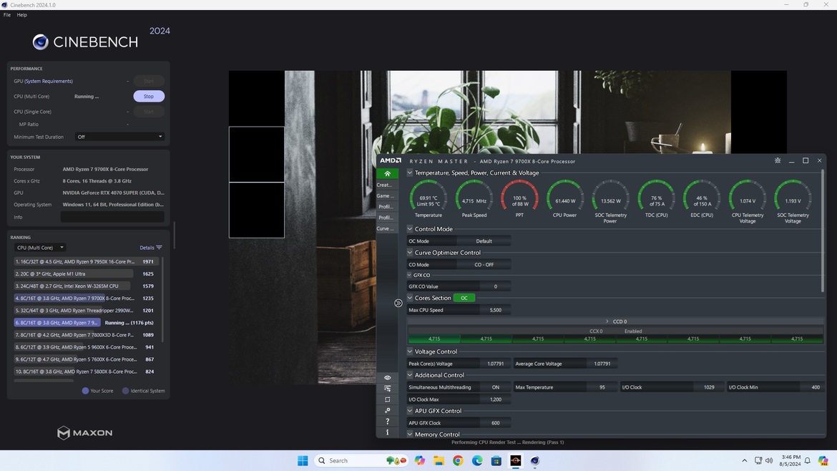Open the Windows Start menu
Viewport: 837px width, 471px height.
[303, 460]
